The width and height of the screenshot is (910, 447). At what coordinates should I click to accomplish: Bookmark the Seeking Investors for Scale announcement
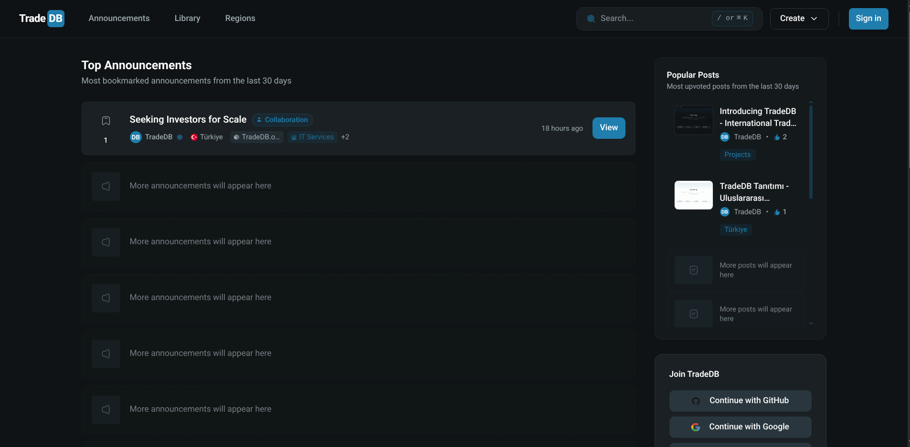[x=106, y=121]
